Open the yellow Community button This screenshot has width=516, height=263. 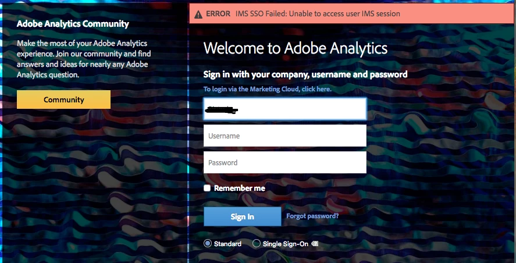(x=63, y=99)
